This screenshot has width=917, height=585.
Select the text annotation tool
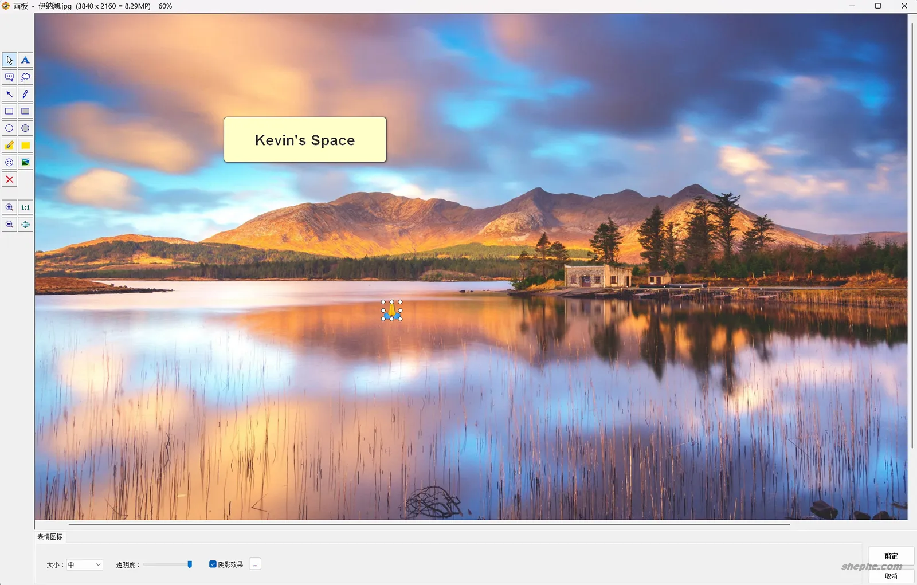25,60
